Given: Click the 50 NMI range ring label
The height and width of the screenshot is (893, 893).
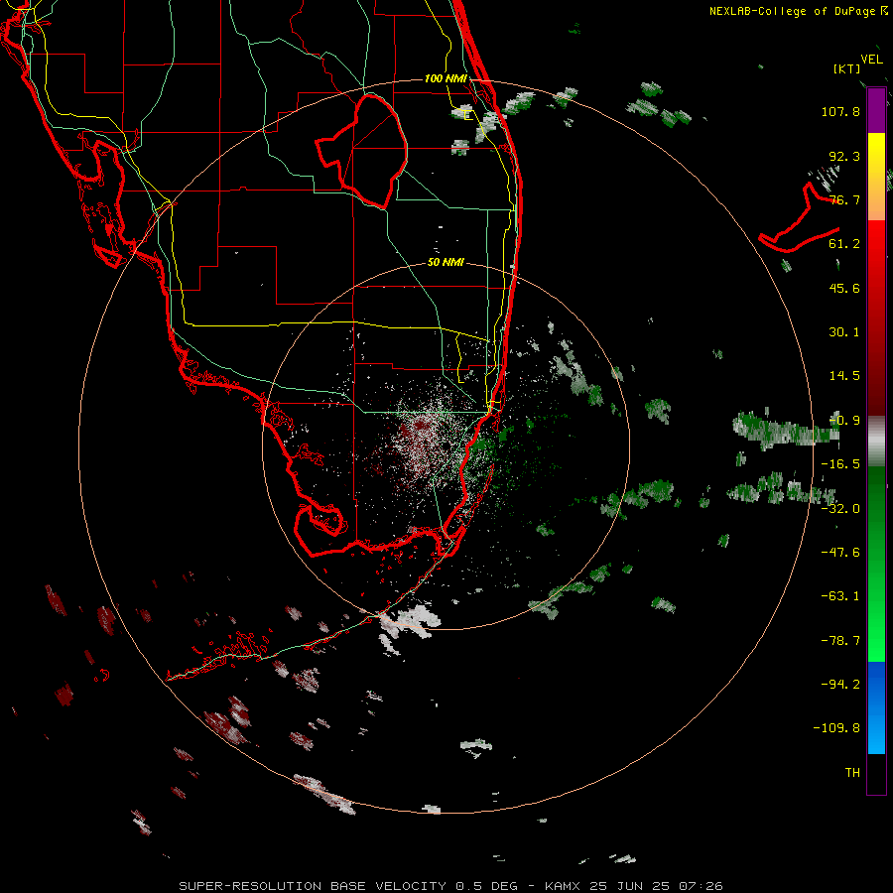Looking at the screenshot, I should (446, 263).
